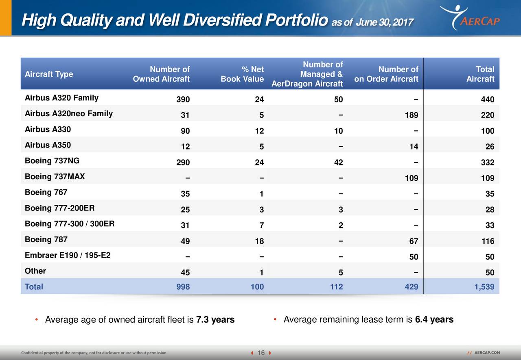
Task: Click total aircraft value 116
Action: coord(487,241)
